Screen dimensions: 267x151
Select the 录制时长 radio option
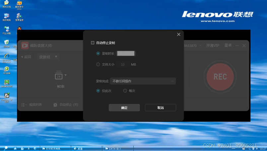[98, 54]
